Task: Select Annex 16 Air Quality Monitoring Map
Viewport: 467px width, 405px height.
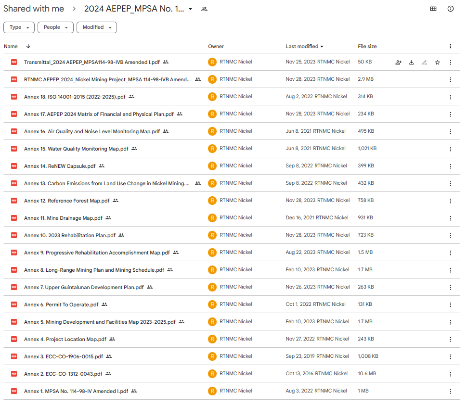Action: (92, 131)
